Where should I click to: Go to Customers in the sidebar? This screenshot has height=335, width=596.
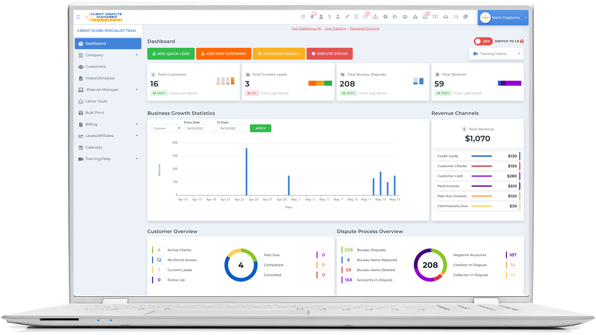click(x=95, y=66)
